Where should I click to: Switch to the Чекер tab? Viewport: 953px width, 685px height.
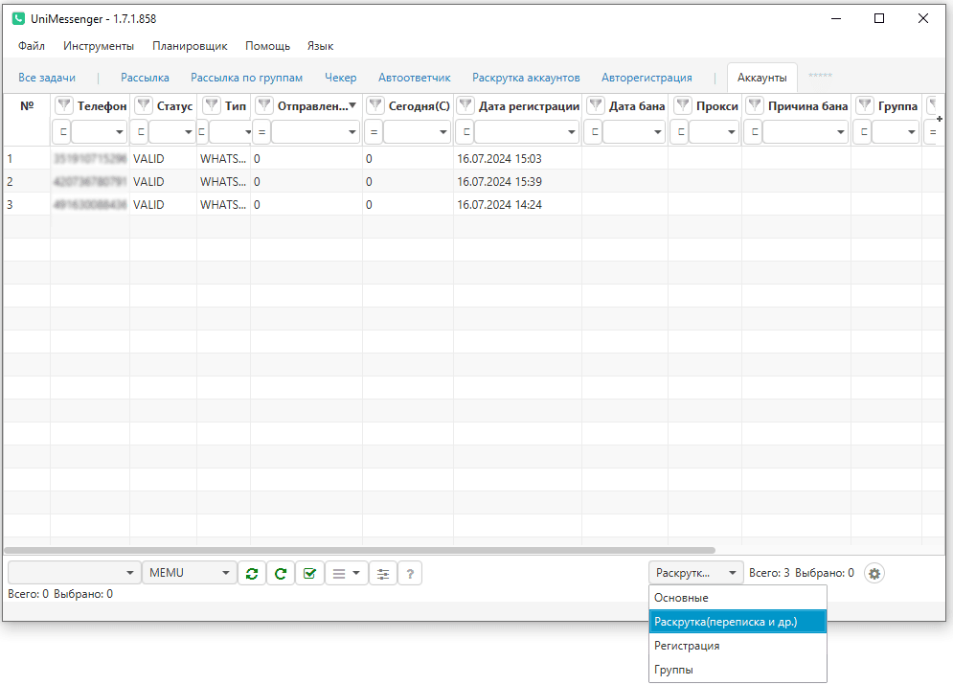coord(340,78)
